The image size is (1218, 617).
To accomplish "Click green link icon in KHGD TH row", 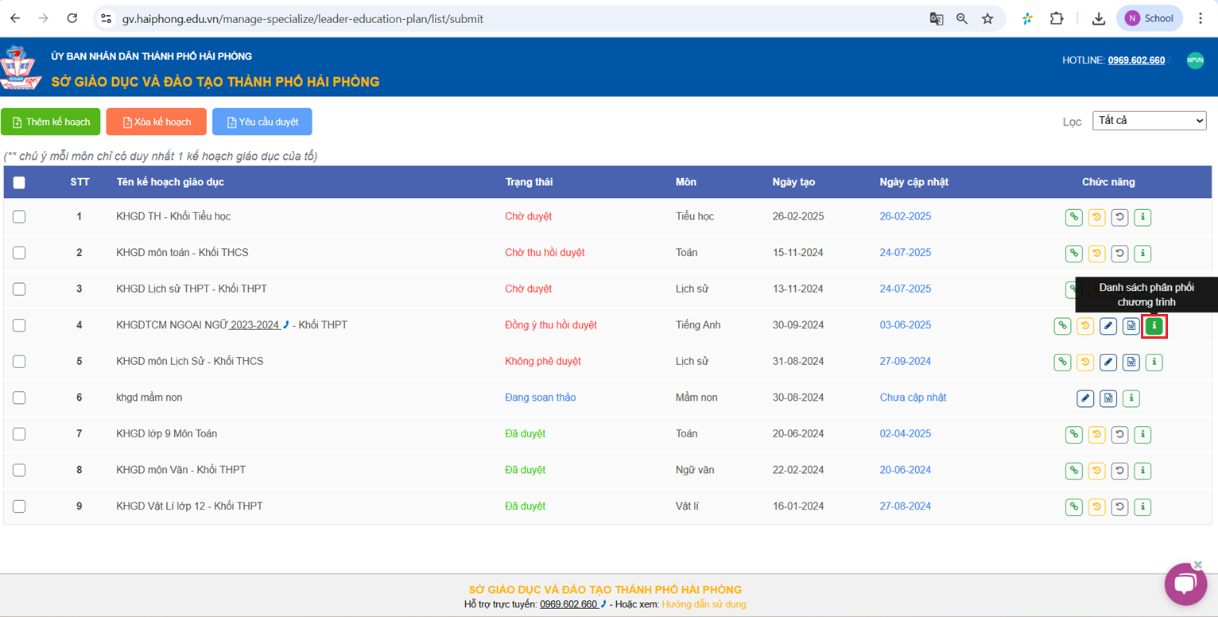I will [1073, 217].
